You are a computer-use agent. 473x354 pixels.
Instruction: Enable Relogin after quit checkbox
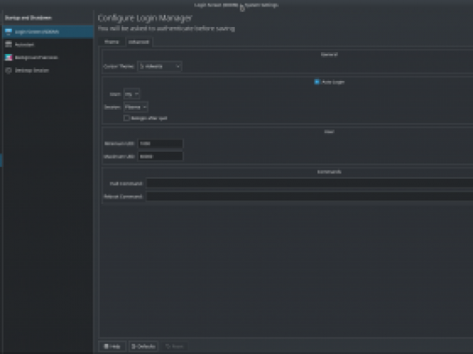pyautogui.click(x=127, y=118)
